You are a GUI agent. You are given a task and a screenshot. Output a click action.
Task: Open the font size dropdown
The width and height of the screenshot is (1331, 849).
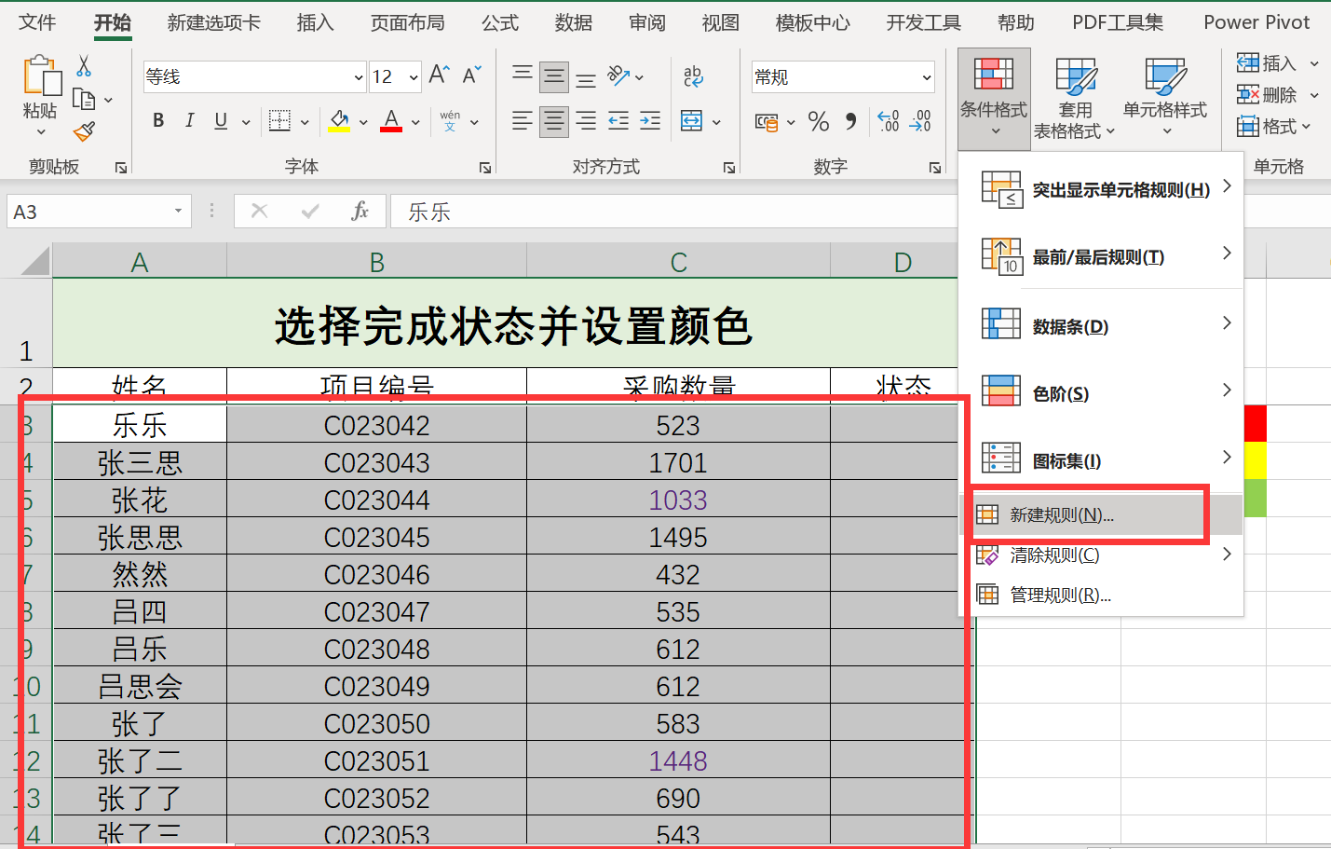414,77
